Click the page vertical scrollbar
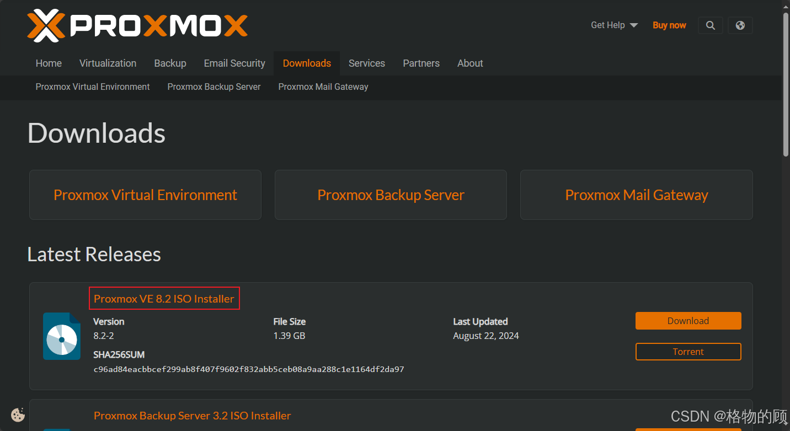This screenshot has width=790, height=431. [x=786, y=83]
